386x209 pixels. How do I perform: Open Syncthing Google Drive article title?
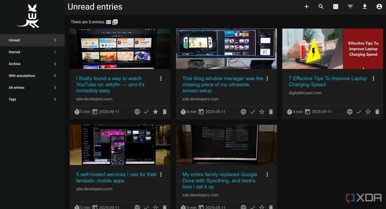point(220,180)
